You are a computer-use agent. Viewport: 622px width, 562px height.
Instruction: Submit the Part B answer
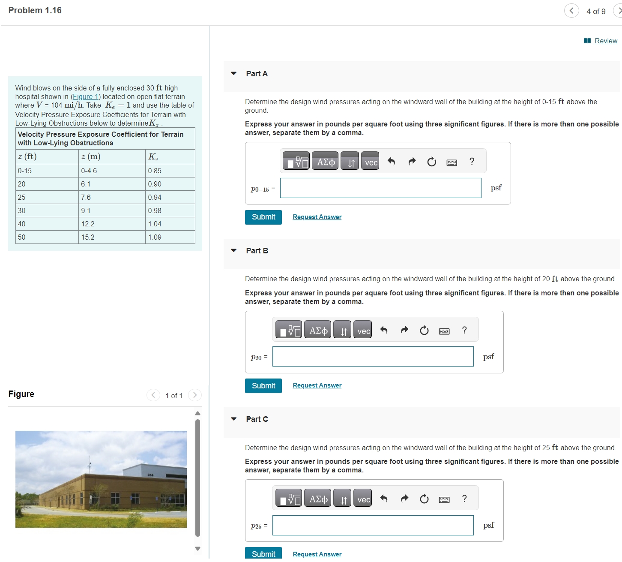263,386
